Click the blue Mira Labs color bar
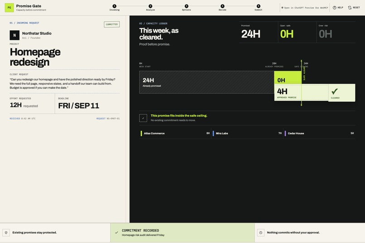365x243 pixels. [213, 133]
